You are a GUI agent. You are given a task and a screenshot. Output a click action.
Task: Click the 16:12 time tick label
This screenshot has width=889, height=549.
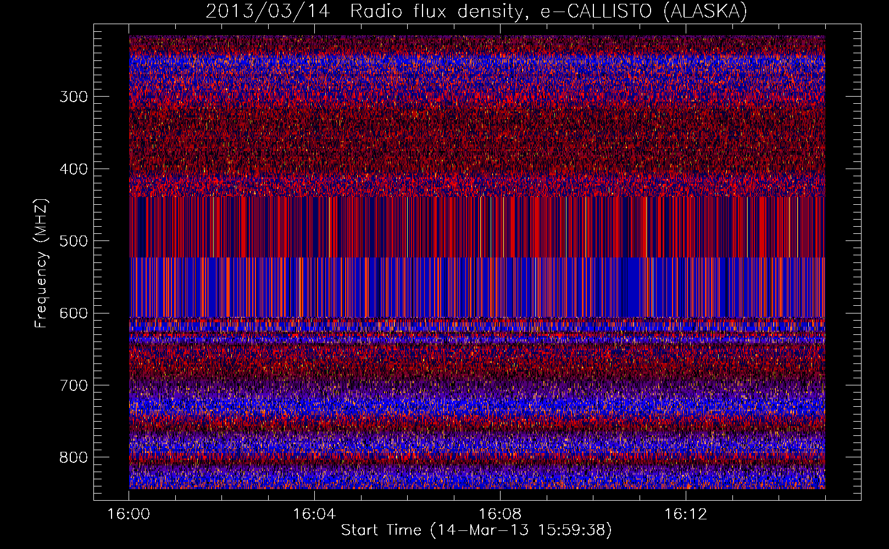point(686,514)
